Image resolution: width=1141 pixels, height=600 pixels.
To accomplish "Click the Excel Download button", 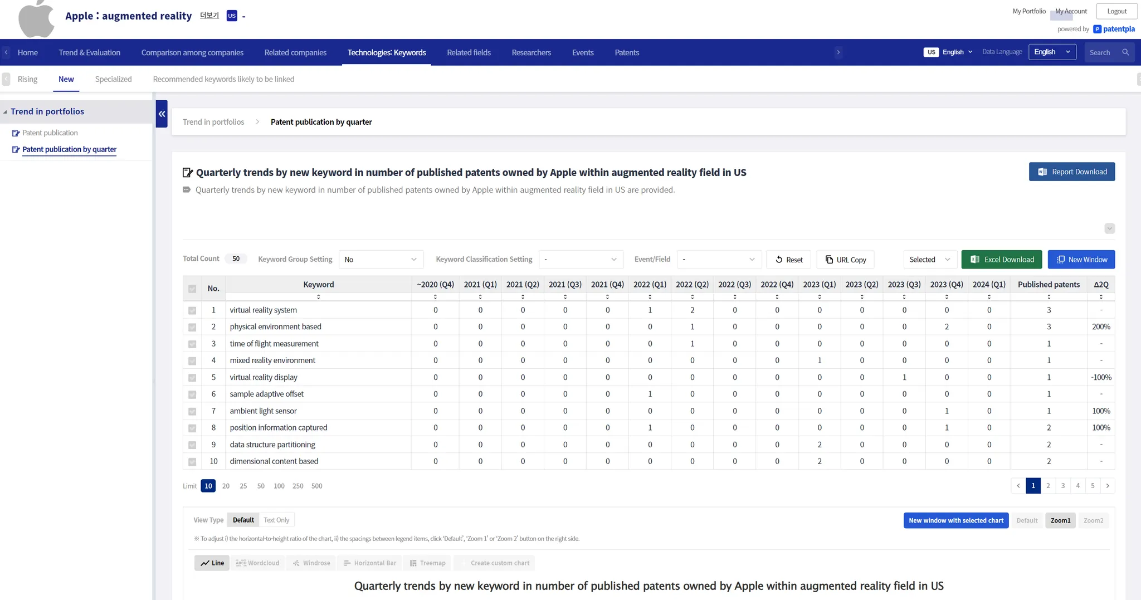I will pyautogui.click(x=1001, y=260).
